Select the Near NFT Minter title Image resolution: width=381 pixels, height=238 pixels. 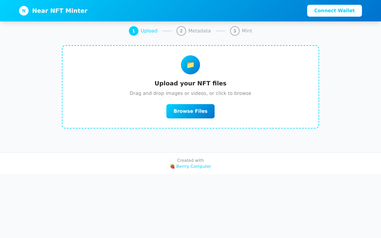(x=60, y=10)
